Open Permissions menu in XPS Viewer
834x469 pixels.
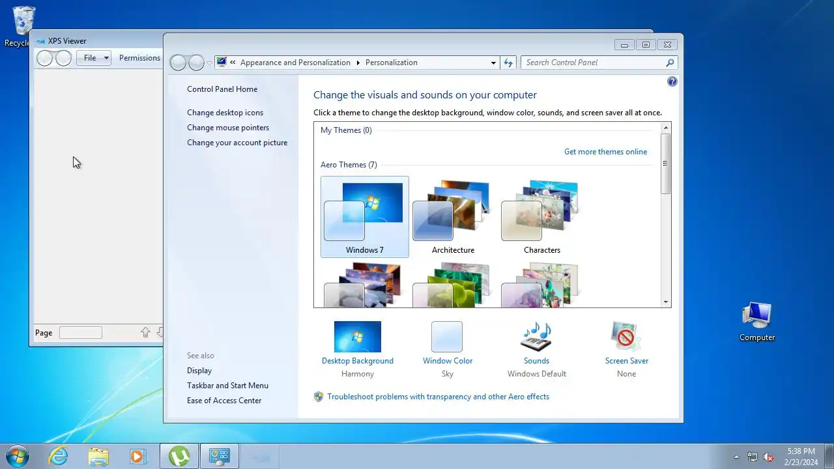point(139,58)
